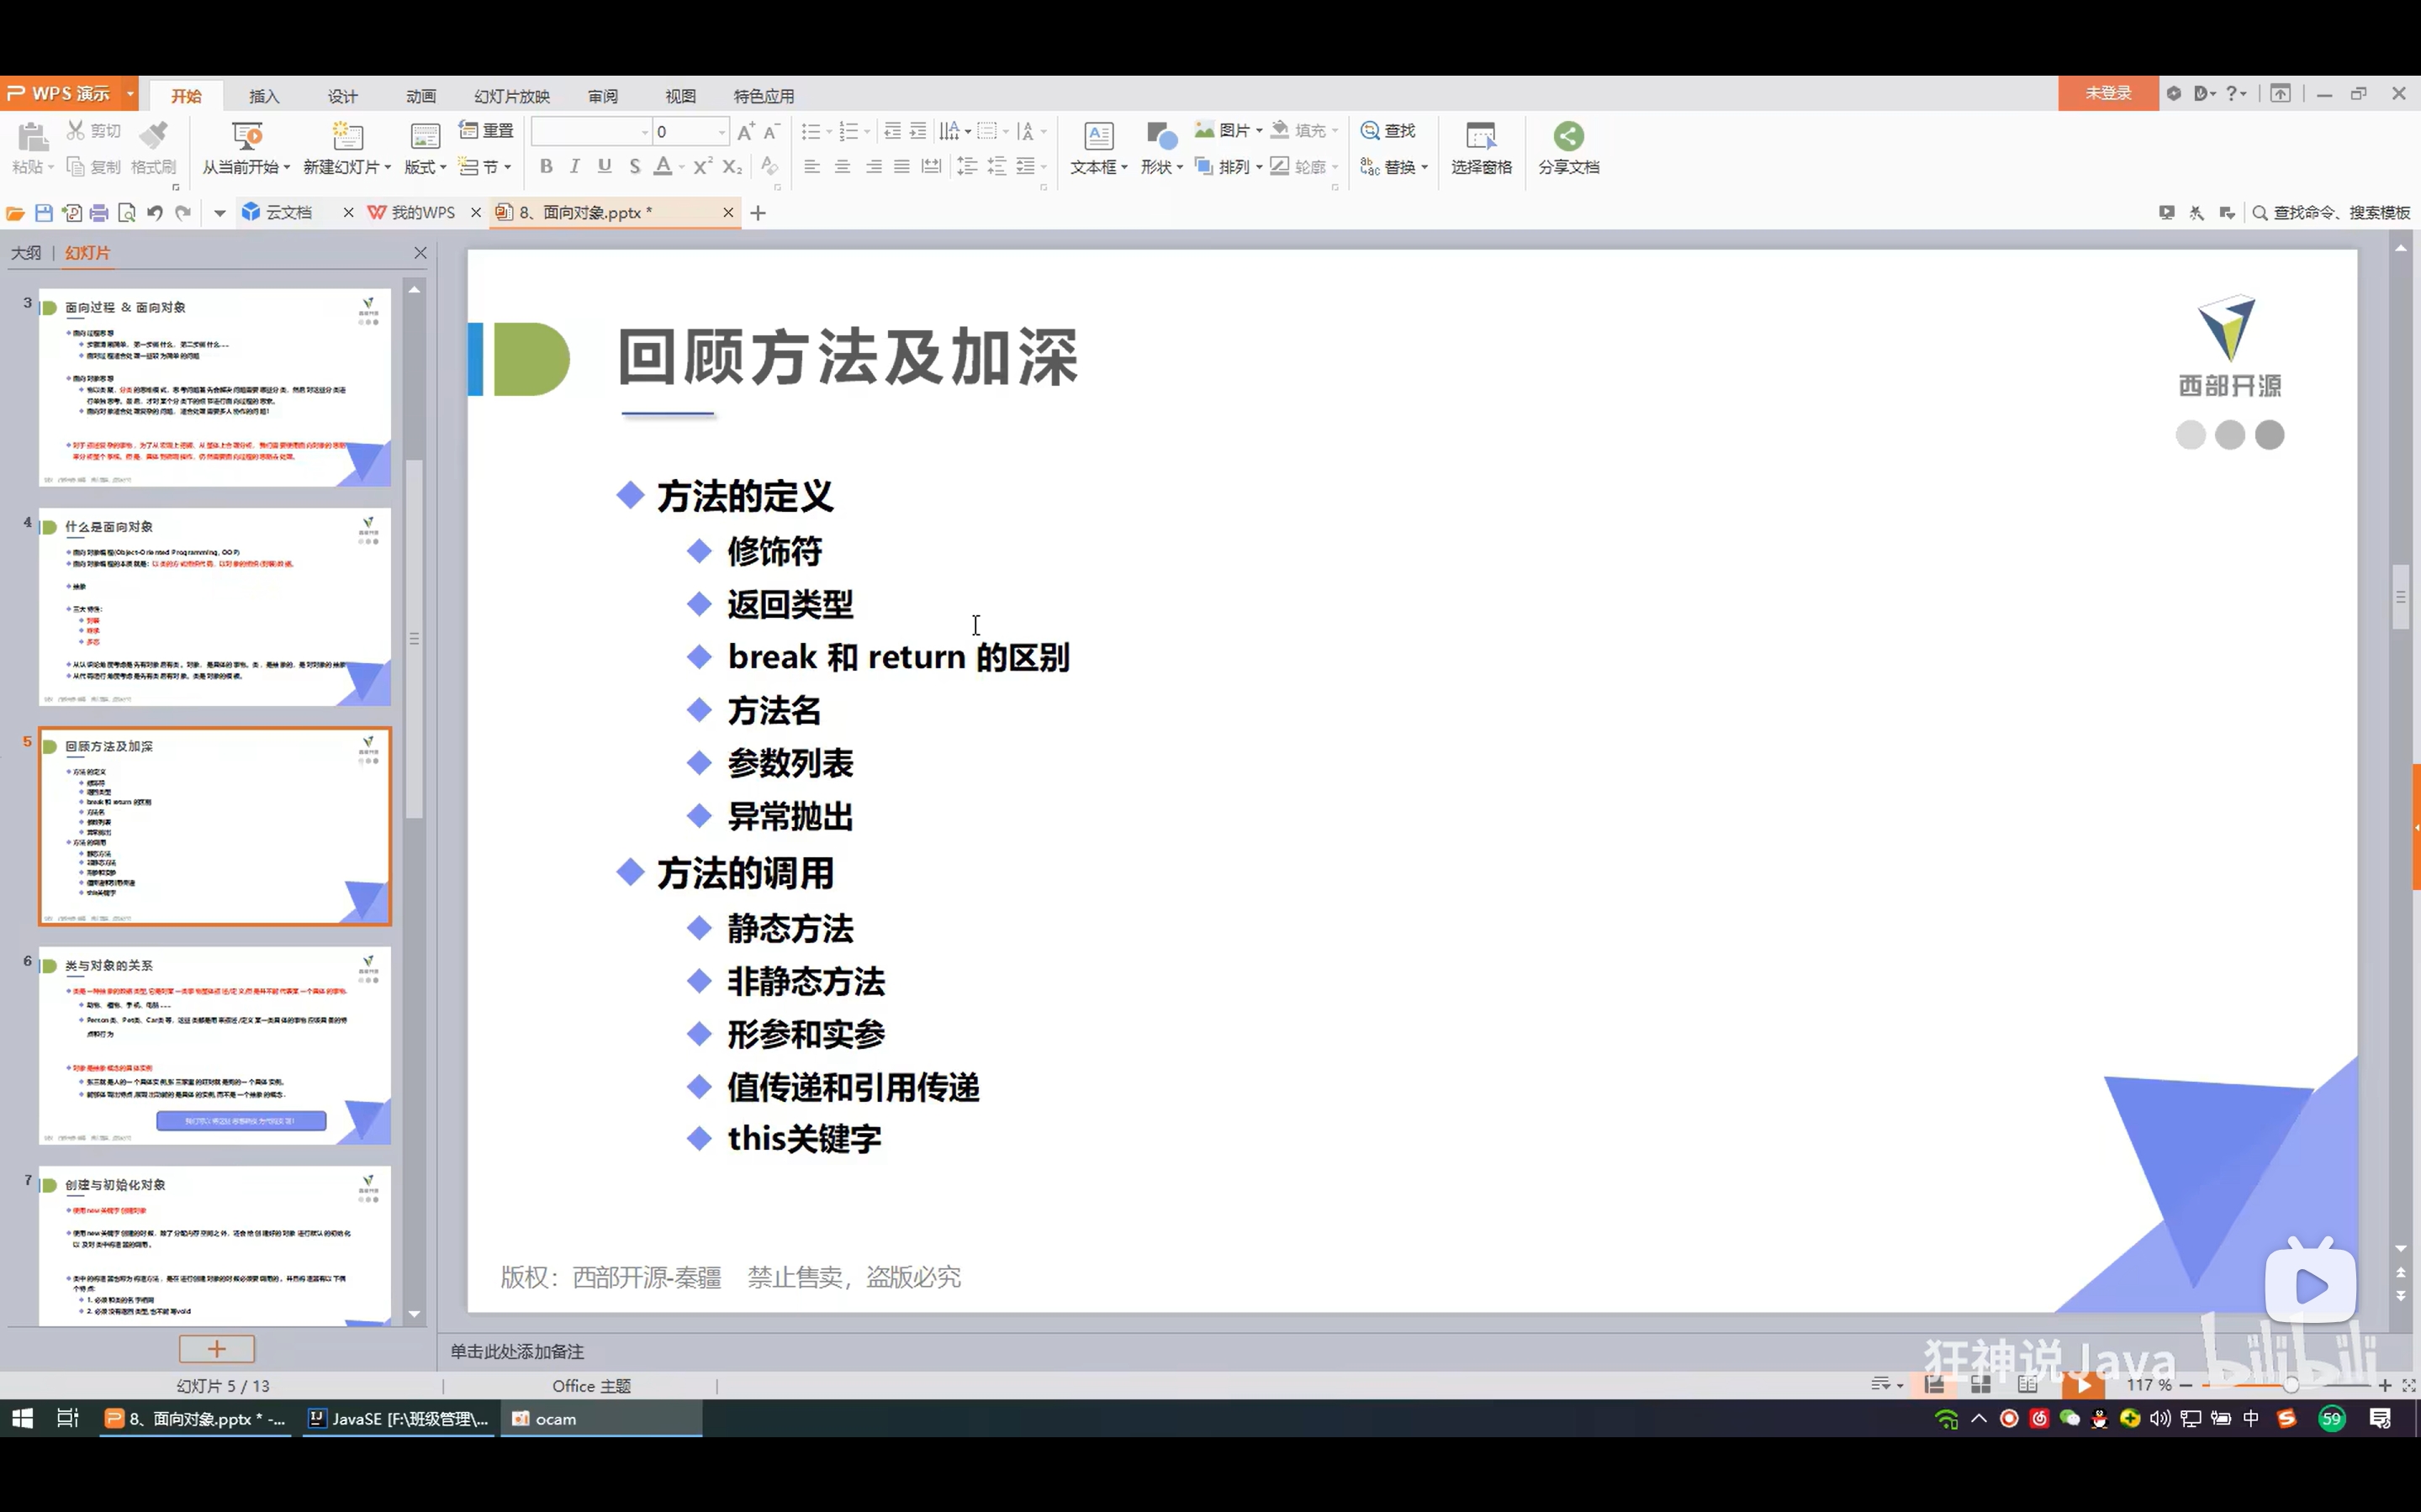2421x1512 pixels.
Task: Open the Selection Pane (选择窗格) icon
Action: [1481, 137]
